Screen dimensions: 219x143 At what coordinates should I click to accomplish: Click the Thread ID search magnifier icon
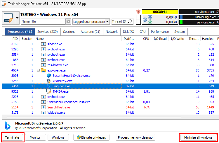pos(130,21)
